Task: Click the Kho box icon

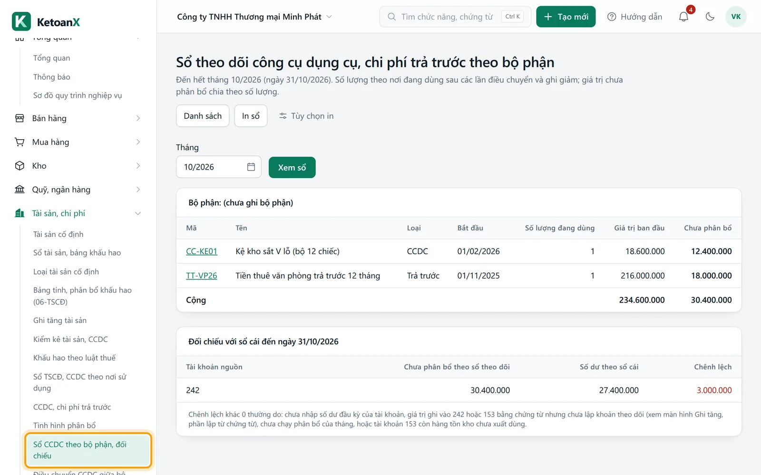Action: click(x=20, y=166)
